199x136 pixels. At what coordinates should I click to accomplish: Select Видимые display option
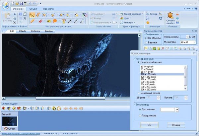[x=146, y=42]
